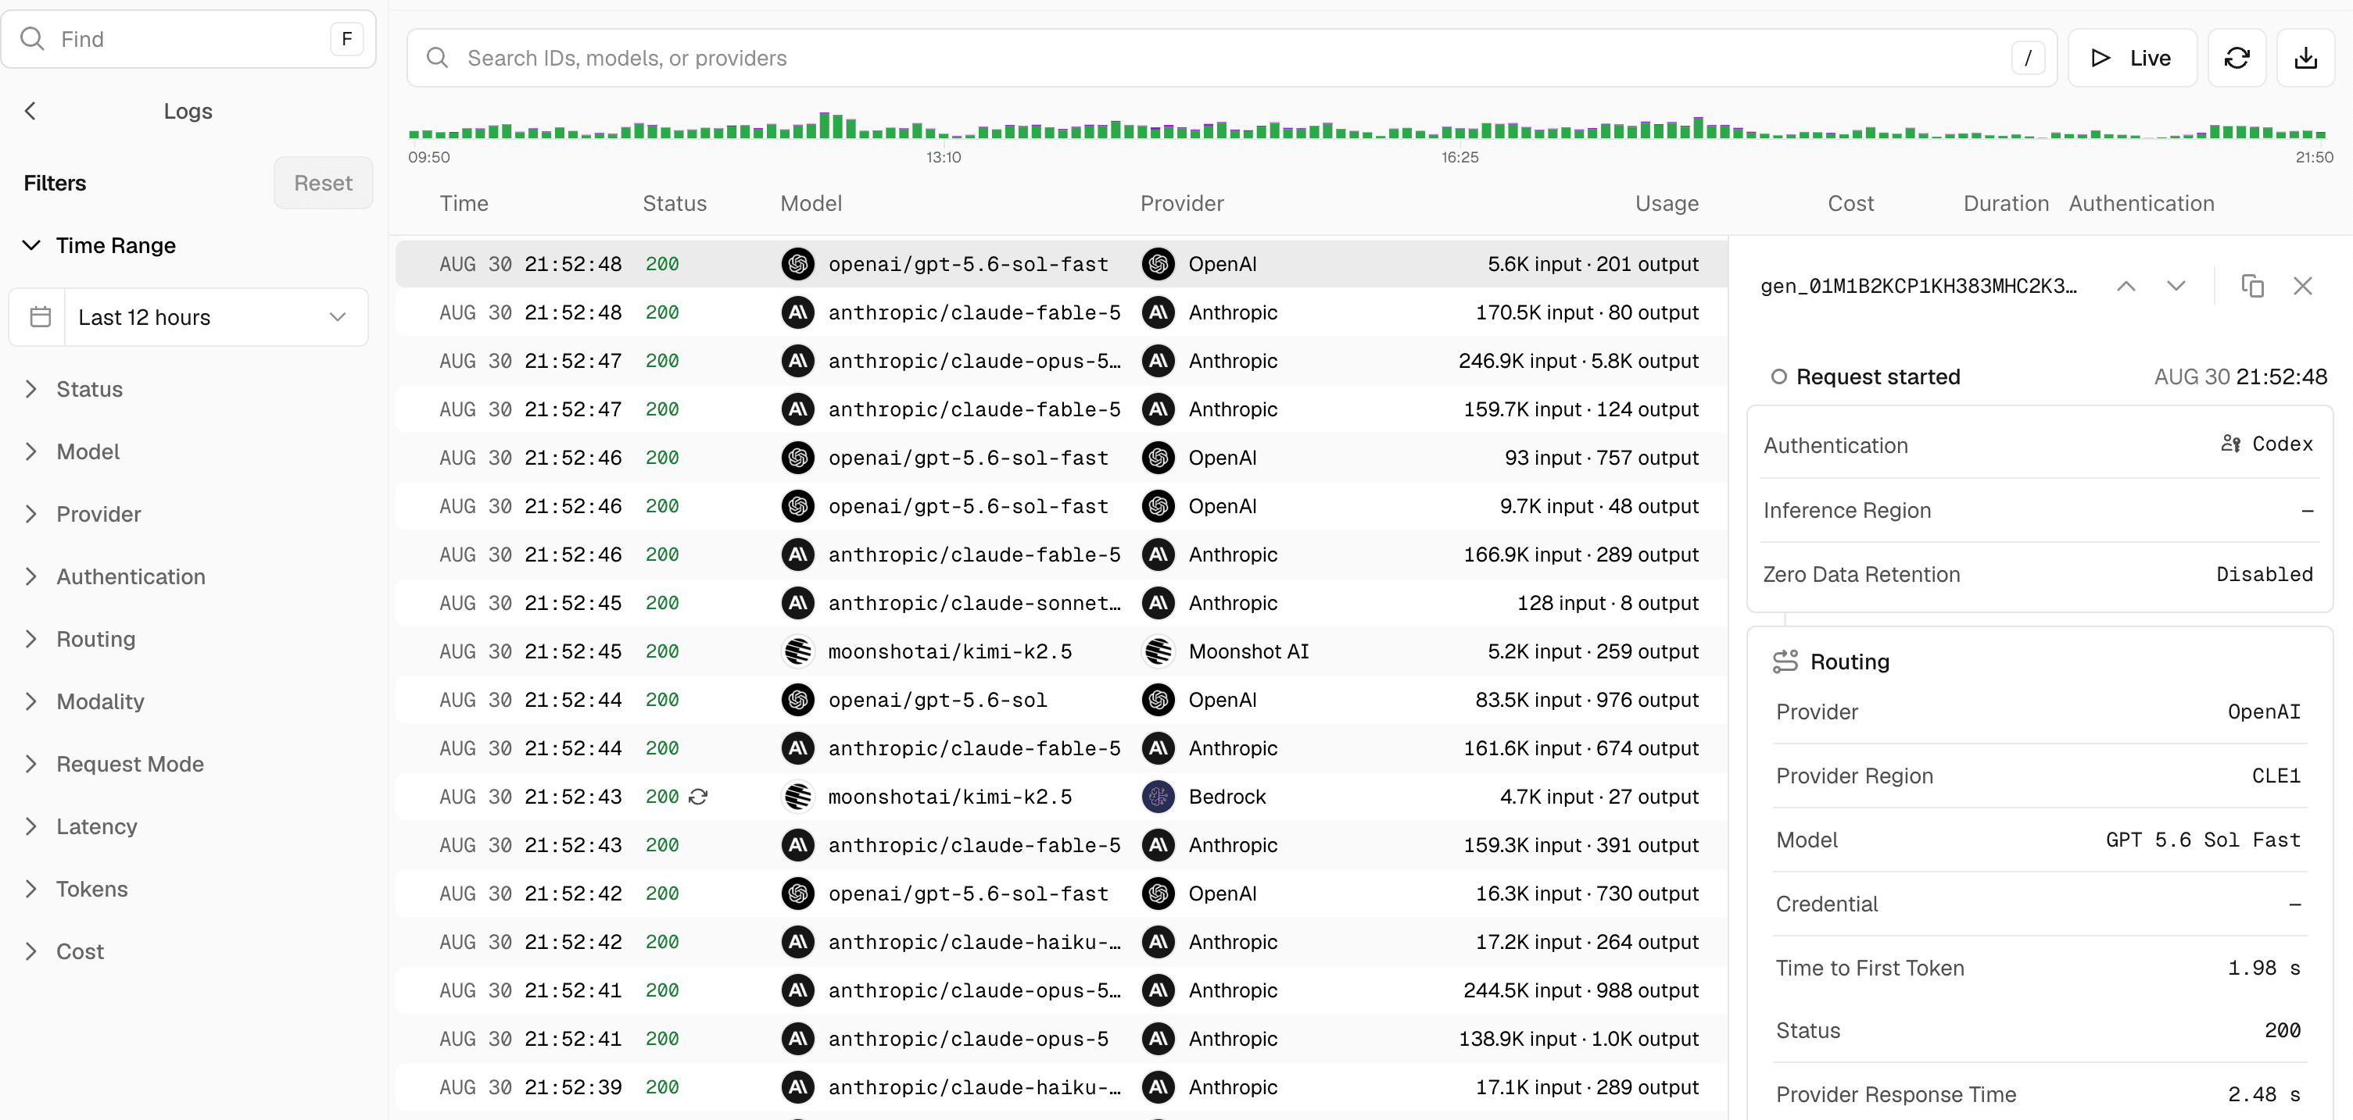Click the back arrow beside Logs
The height and width of the screenshot is (1120, 2353).
[x=30, y=112]
